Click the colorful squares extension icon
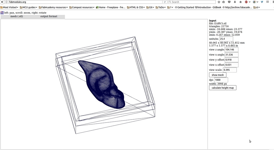 [254, 2]
